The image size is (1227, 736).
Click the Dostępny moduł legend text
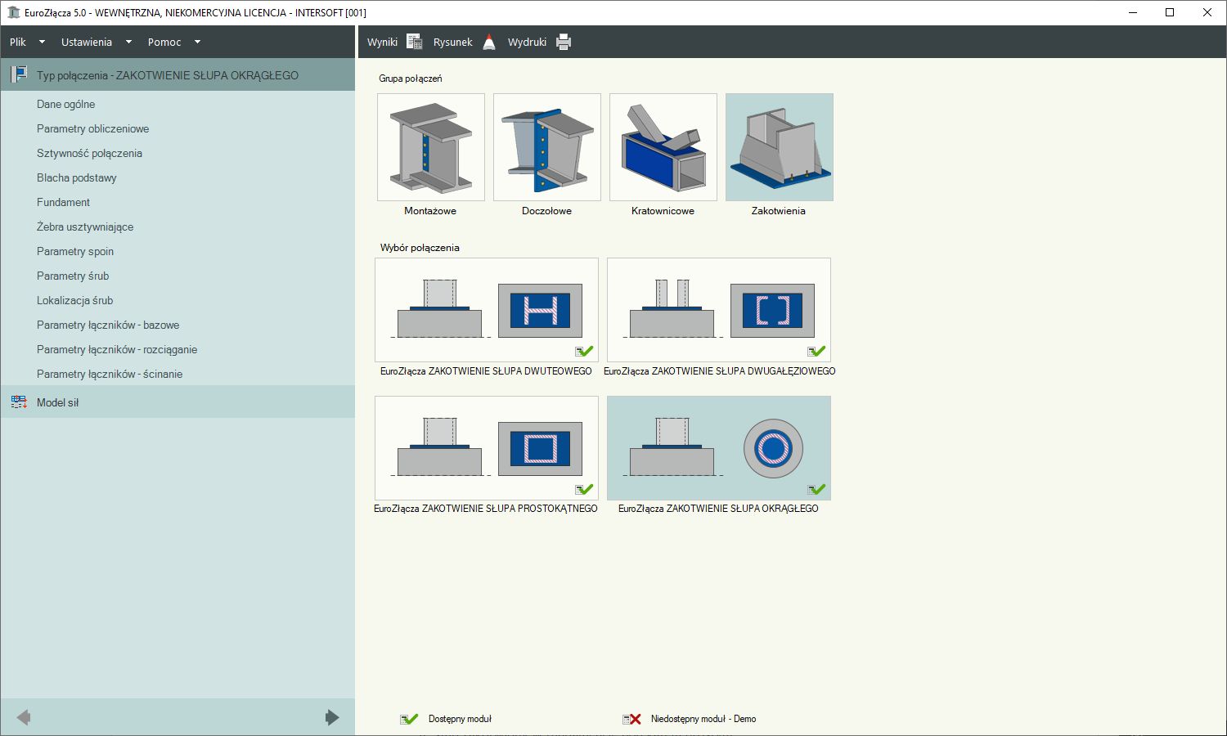pyautogui.click(x=460, y=719)
